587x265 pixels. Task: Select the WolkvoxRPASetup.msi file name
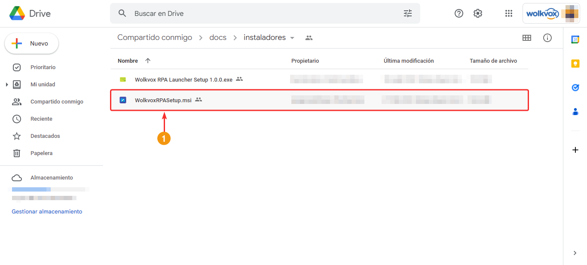[163, 101]
